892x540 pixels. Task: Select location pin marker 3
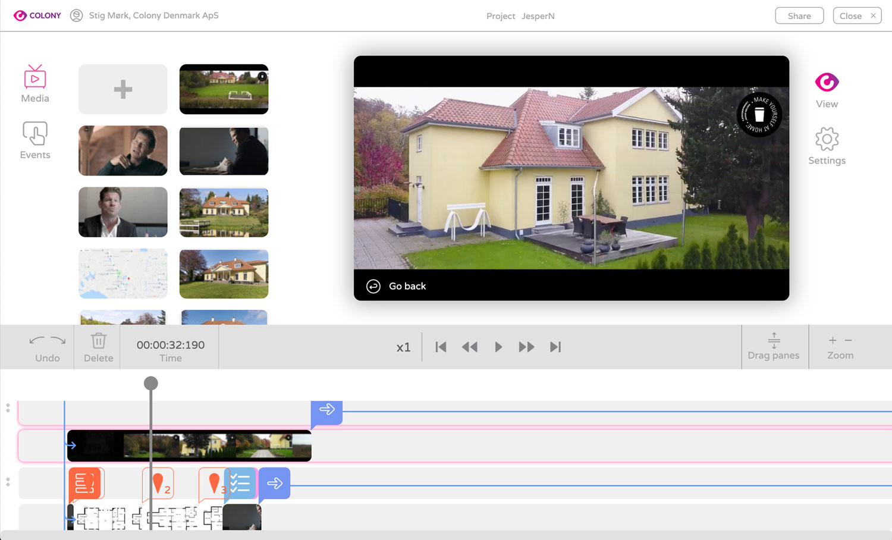213,484
